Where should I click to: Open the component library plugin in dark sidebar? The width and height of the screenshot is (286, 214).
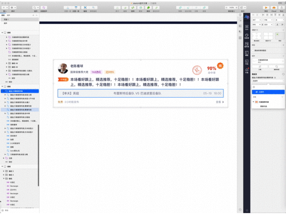[247, 45]
